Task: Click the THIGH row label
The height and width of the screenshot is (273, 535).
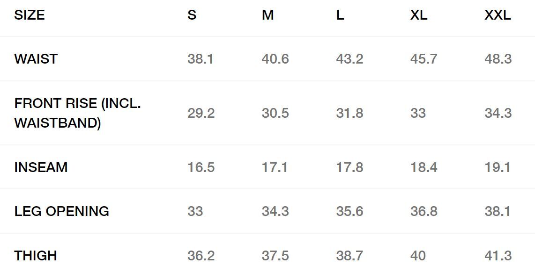Action: pyautogui.click(x=36, y=256)
